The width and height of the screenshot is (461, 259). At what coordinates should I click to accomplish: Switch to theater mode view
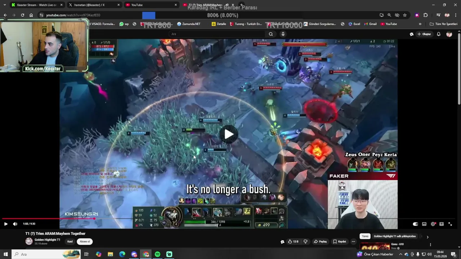442,224
